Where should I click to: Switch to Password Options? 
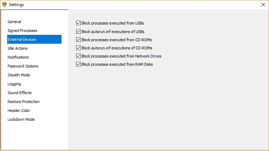(23, 66)
